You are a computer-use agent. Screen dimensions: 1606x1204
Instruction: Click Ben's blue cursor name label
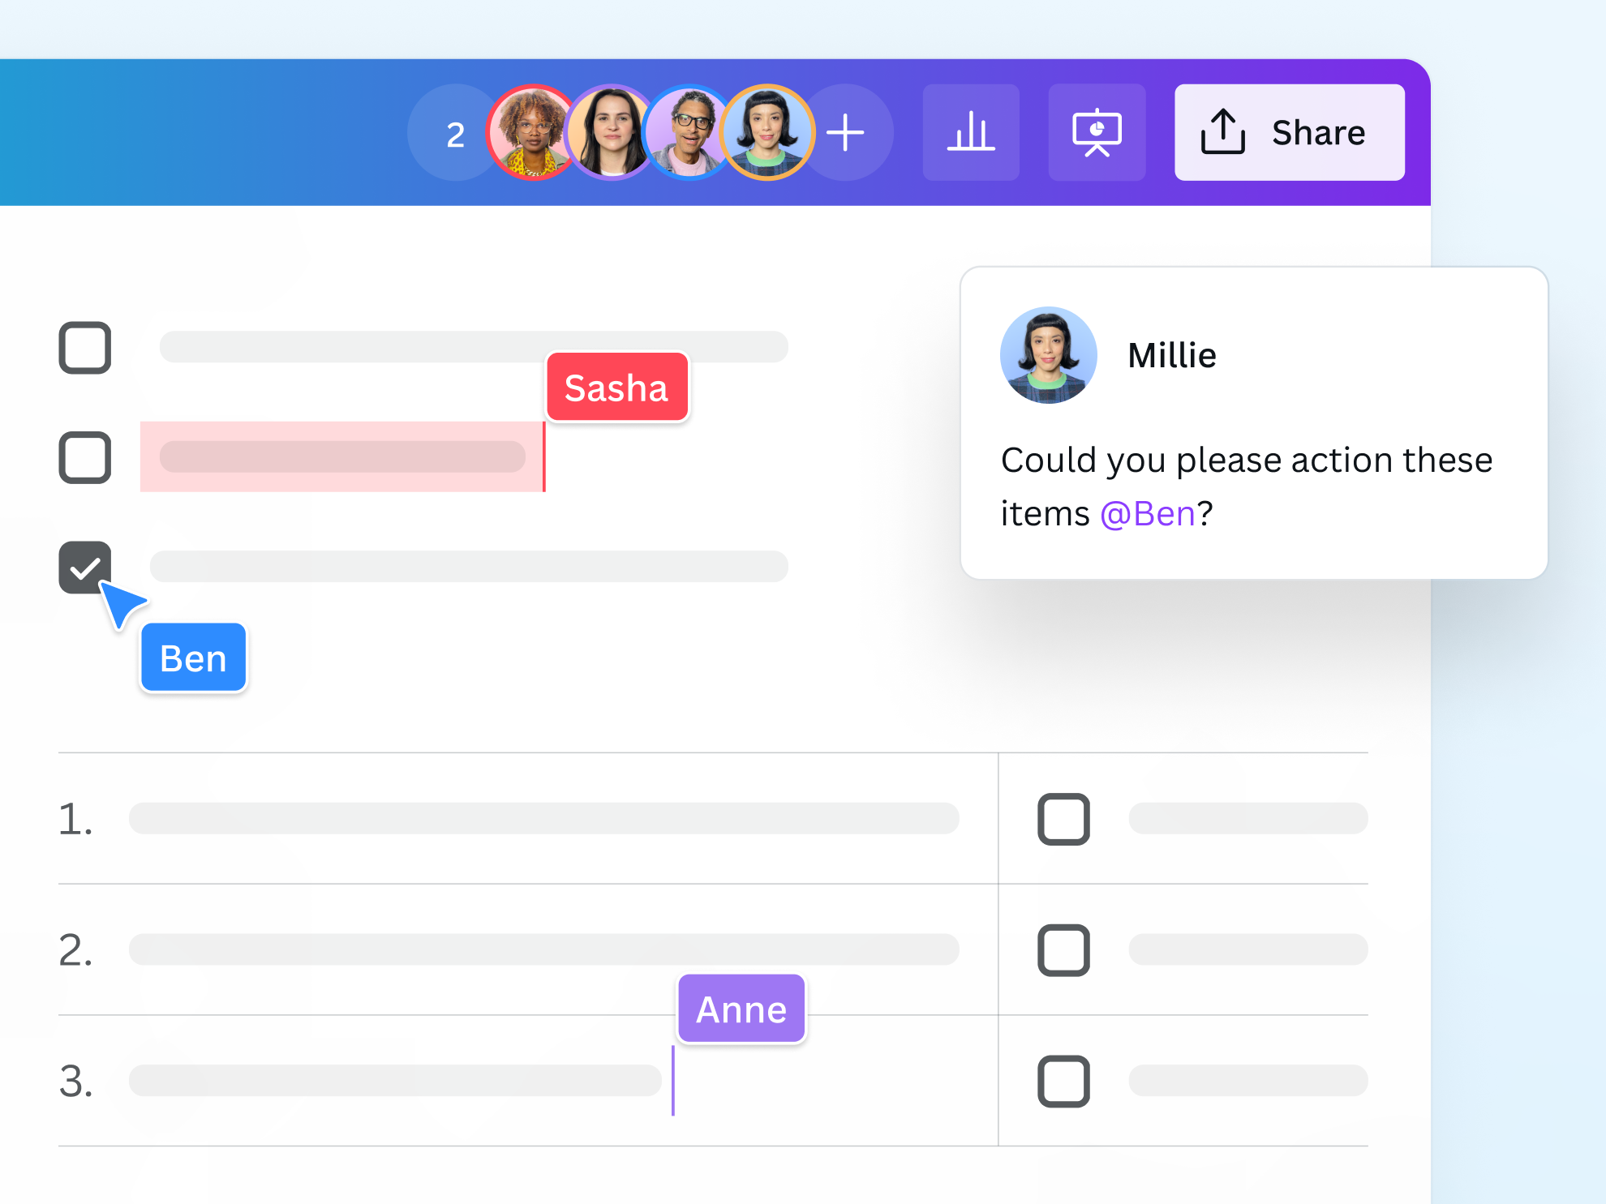[x=193, y=658]
